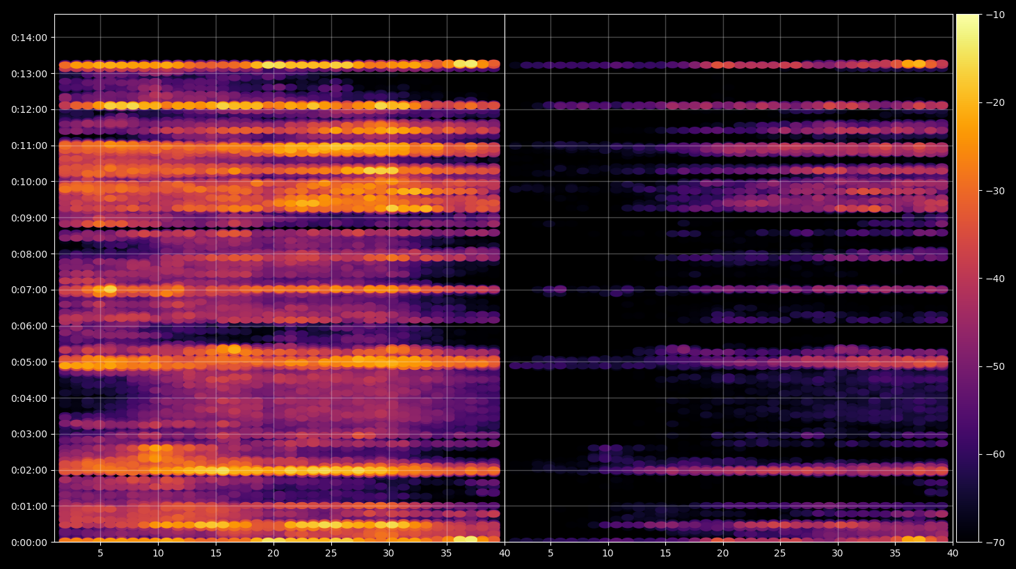Click x-axis tick 15 under the left heatmap
Image resolution: width=1016 pixels, height=569 pixels.
[x=216, y=554]
